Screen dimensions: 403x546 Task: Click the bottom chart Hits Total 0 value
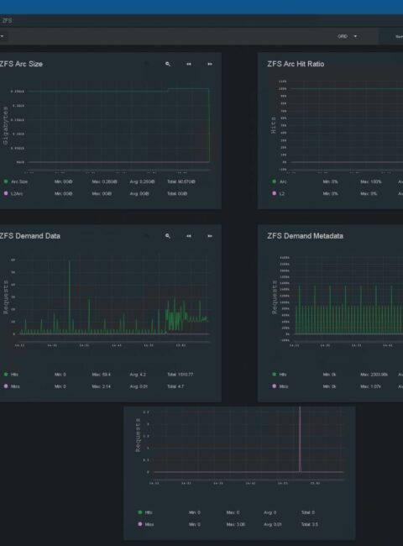tap(308, 512)
